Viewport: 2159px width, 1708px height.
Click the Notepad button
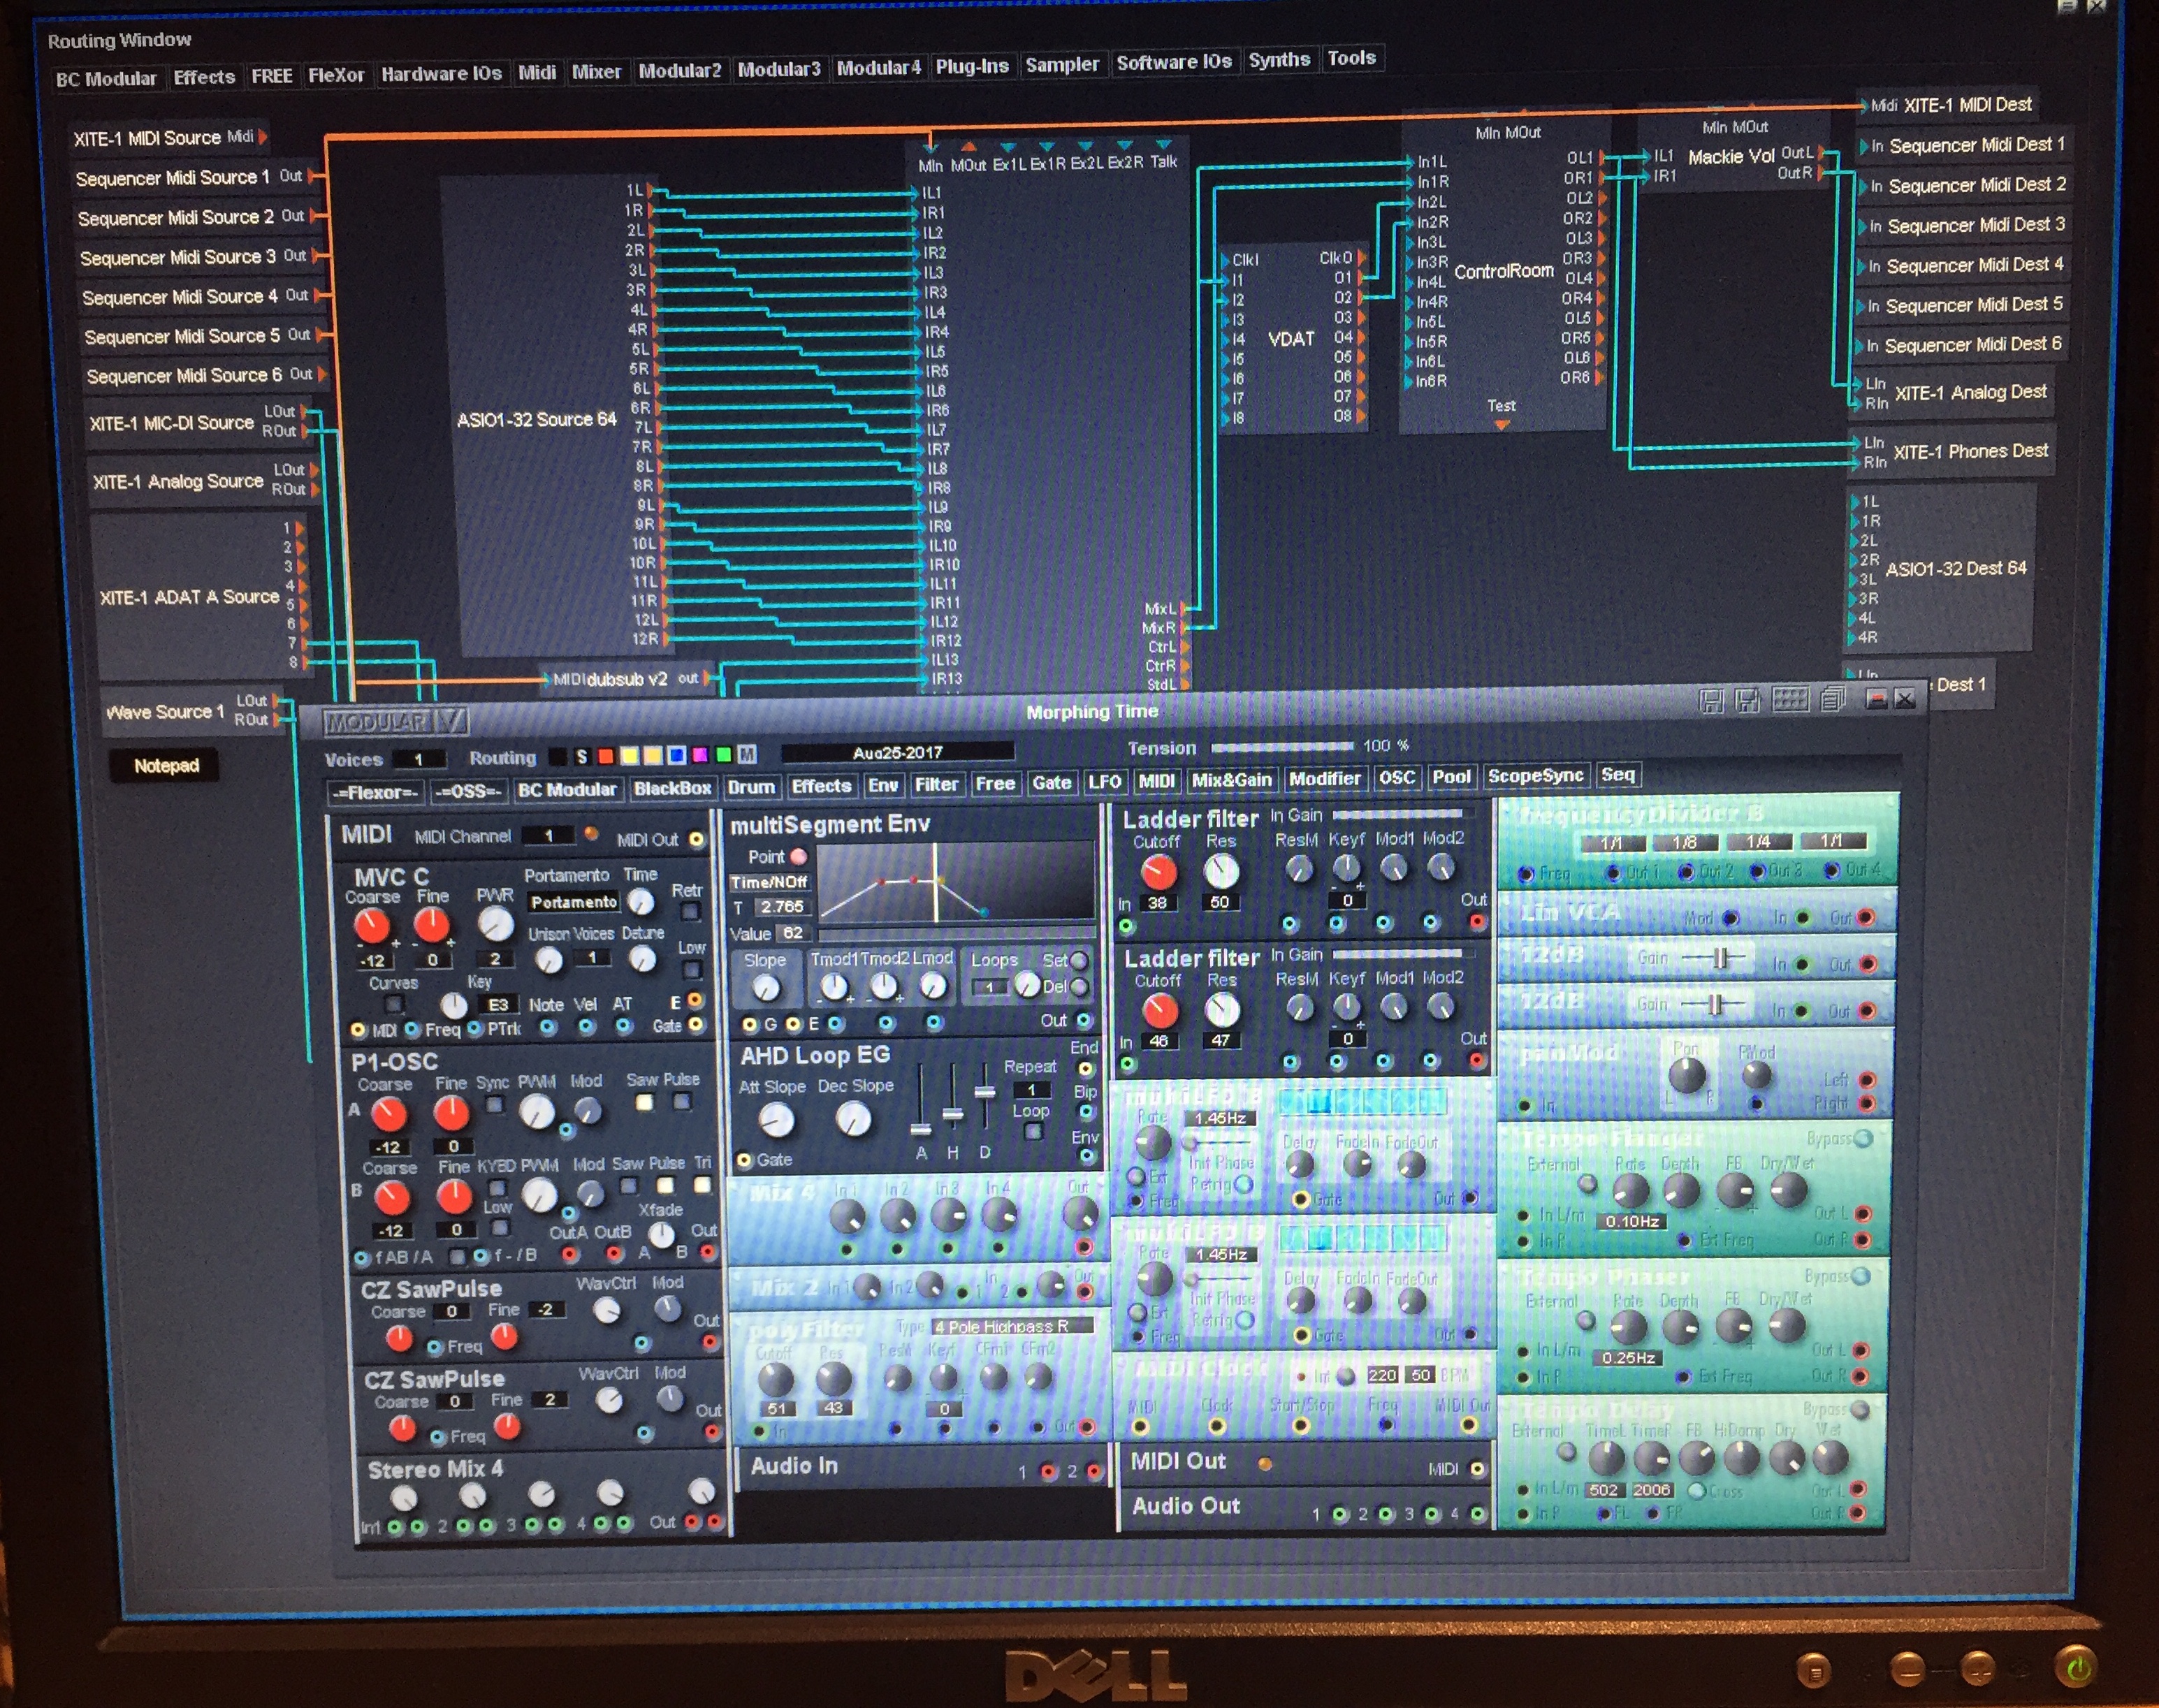[166, 766]
